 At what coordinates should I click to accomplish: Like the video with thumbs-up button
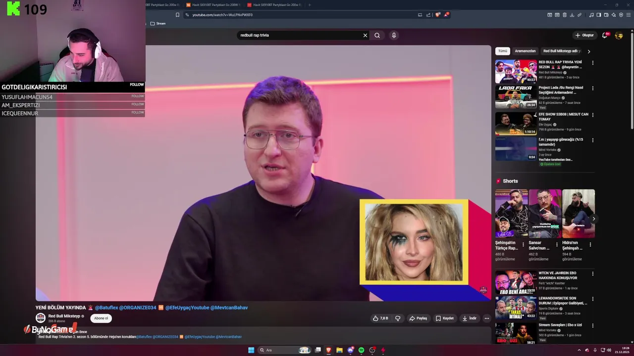coord(380,318)
